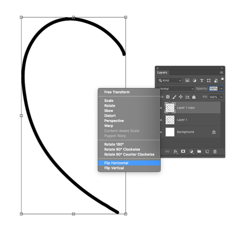This screenshot has width=238, height=229.
Task: Open the Fill slider dropdown arrow
Action: (221, 97)
